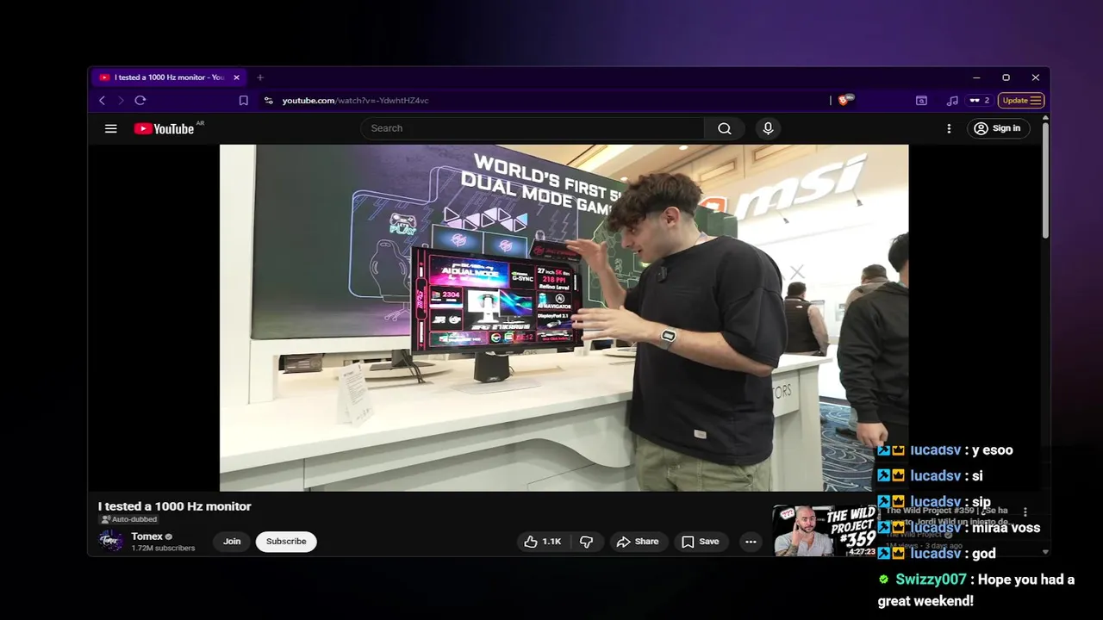The image size is (1103, 620).
Task: Click chat username Swizzy007
Action: point(931,580)
